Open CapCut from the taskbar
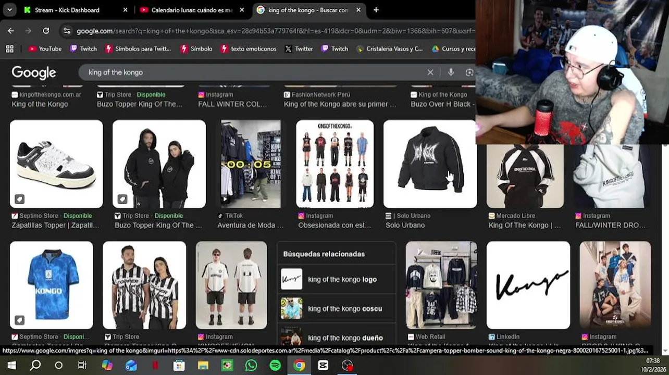The width and height of the screenshot is (669, 375). tap(323, 366)
